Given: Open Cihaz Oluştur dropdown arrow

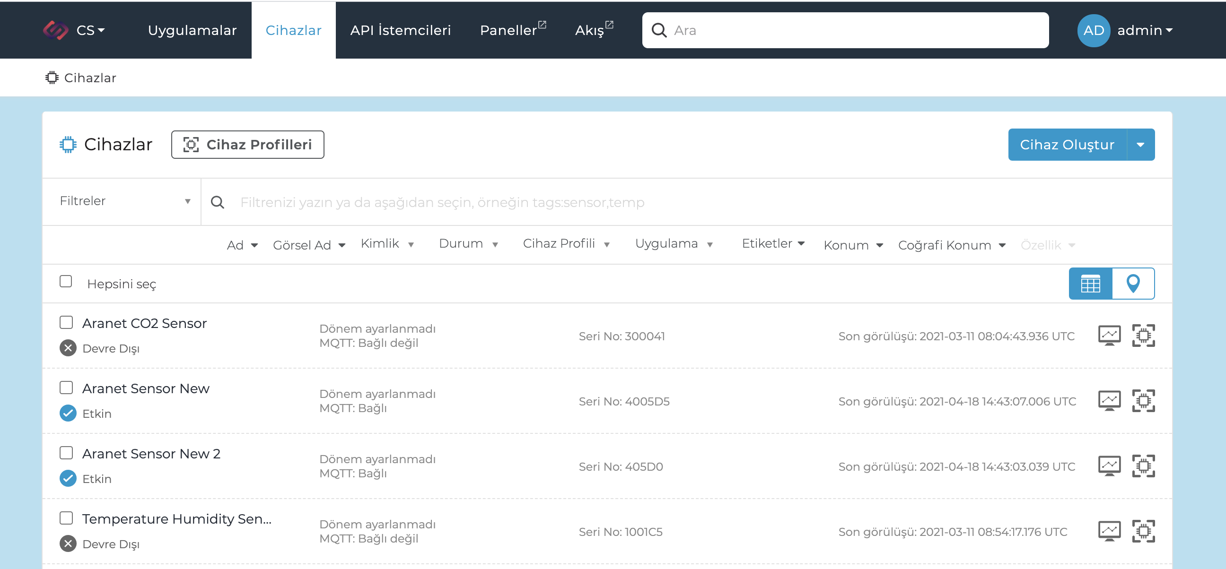Looking at the screenshot, I should point(1140,145).
